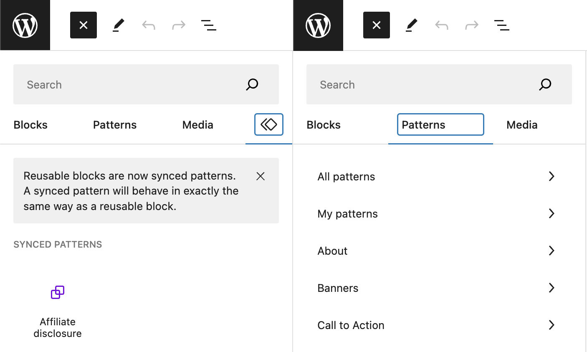Open the Synced Patterns tab icon
This screenshot has width=587, height=352.
click(268, 124)
